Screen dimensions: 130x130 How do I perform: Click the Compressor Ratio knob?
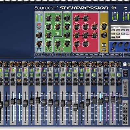point(58,44)
